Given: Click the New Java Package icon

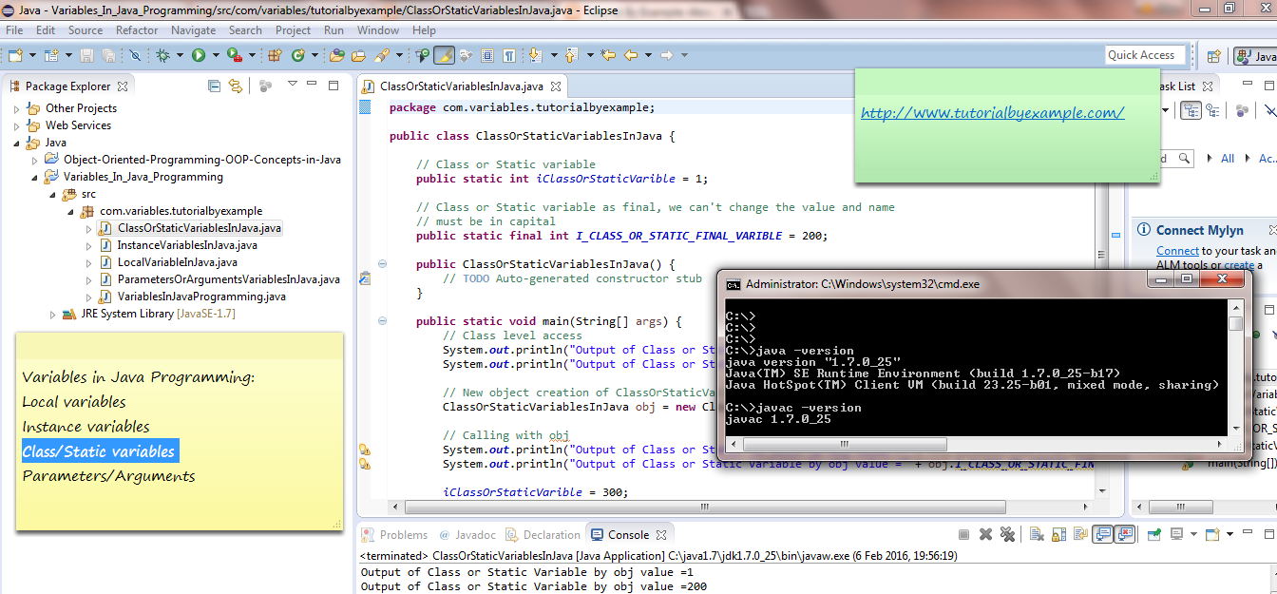Looking at the screenshot, I should tap(275, 55).
